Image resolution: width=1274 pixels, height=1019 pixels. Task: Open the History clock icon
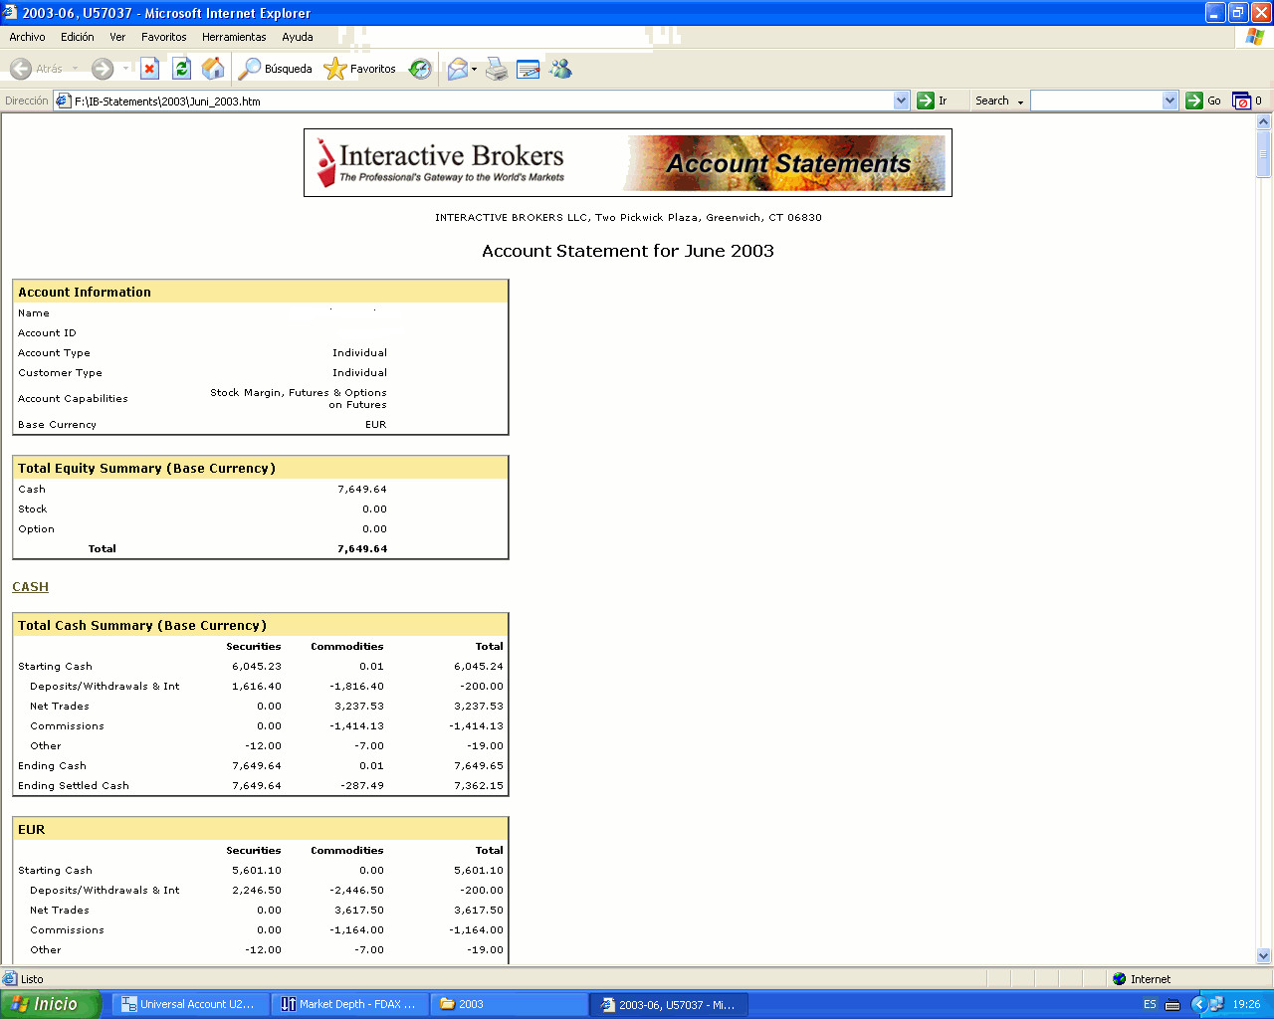point(420,69)
